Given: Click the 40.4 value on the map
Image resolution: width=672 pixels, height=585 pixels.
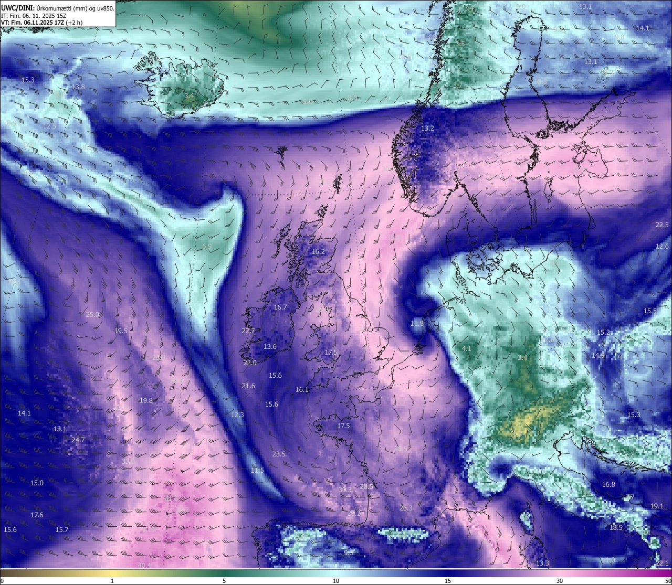Looking at the screenshot, I should click(x=144, y=566).
